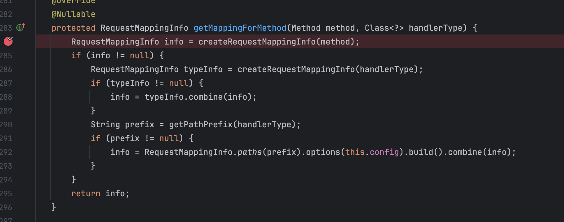
Task: Click the if (info != null) condition
Action: coord(113,55)
